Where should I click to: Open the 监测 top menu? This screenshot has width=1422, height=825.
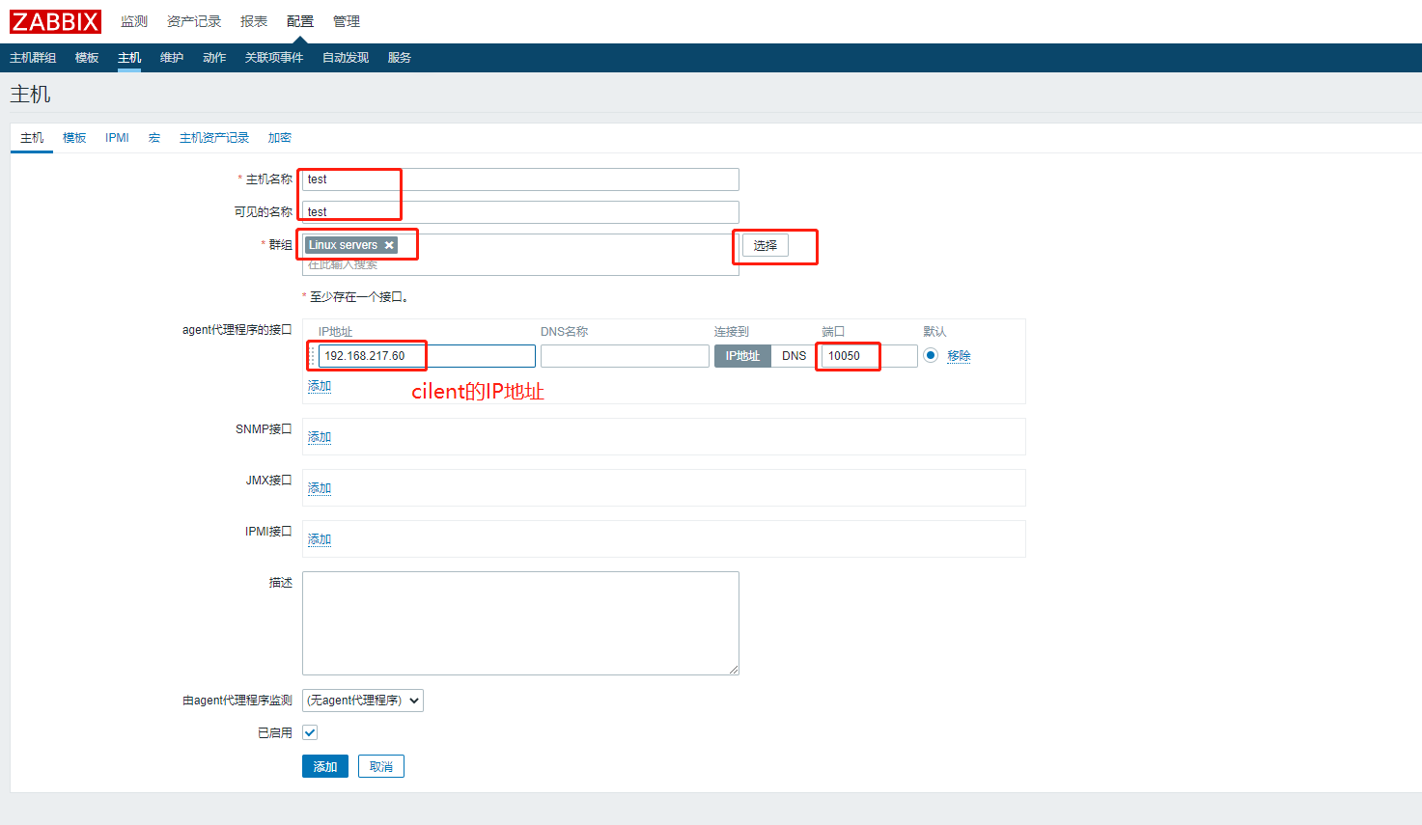134,21
